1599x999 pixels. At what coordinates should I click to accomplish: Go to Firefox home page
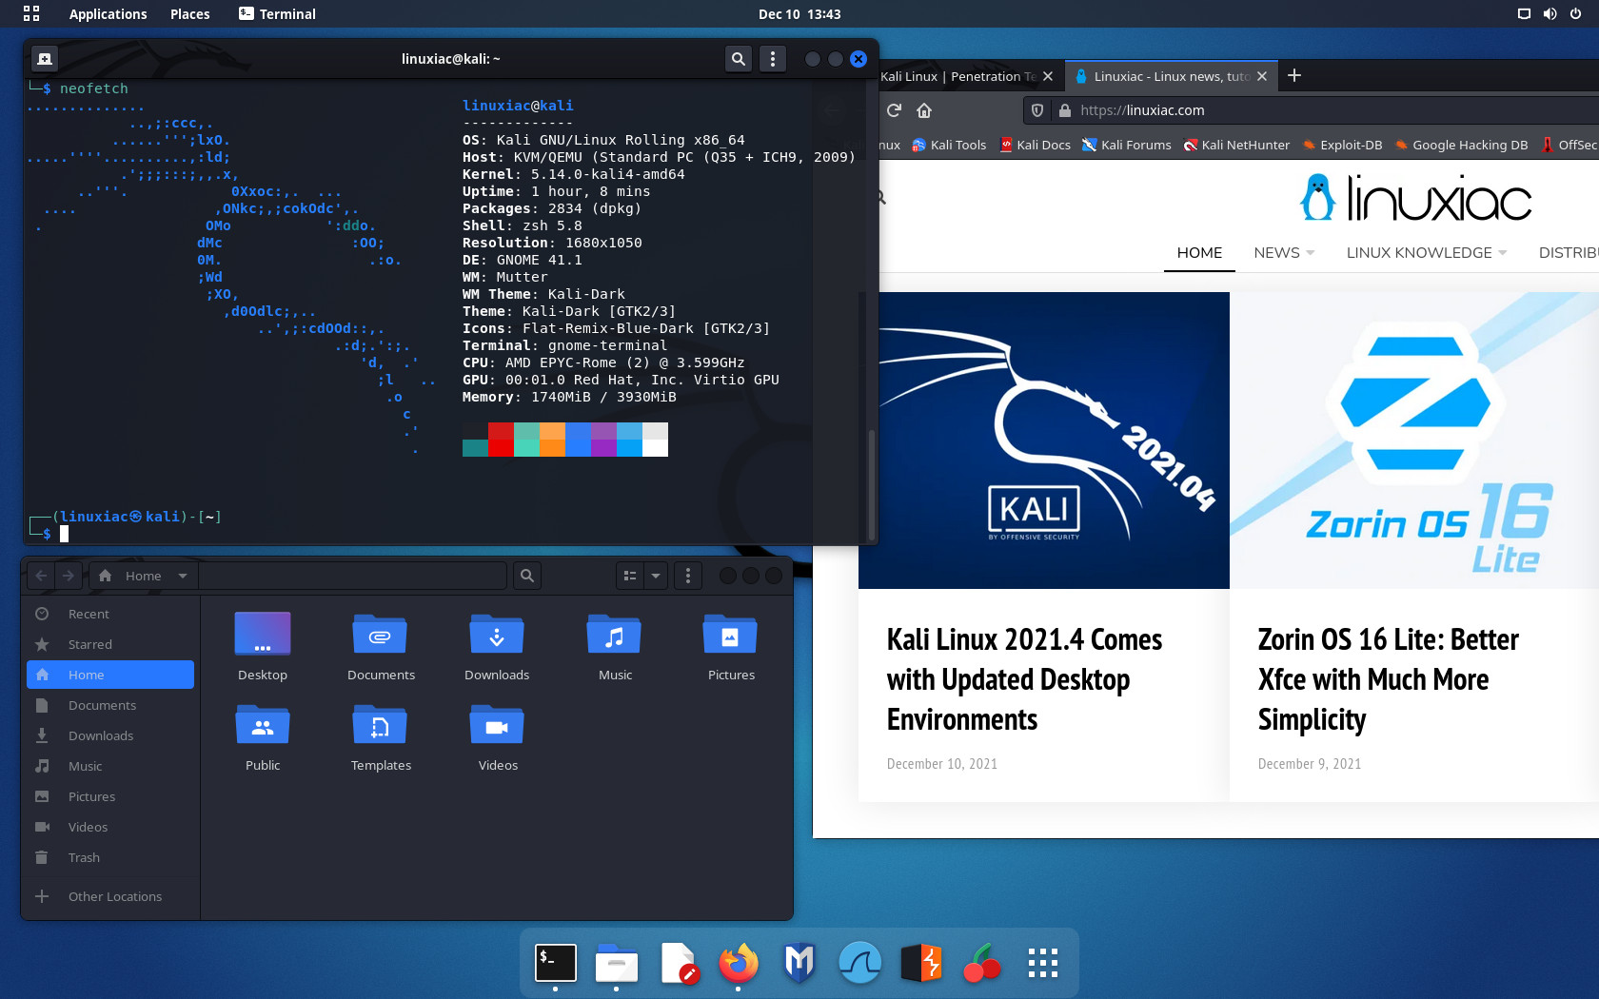[923, 110]
